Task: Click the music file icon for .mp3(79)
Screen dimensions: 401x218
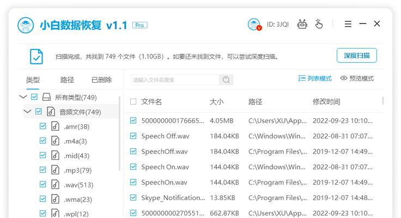Action: 55,170
